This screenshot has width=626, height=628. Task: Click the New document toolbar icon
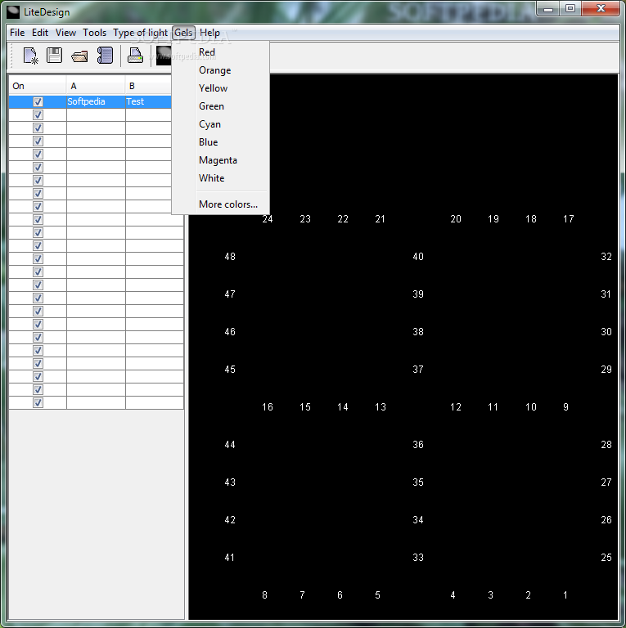(30, 56)
